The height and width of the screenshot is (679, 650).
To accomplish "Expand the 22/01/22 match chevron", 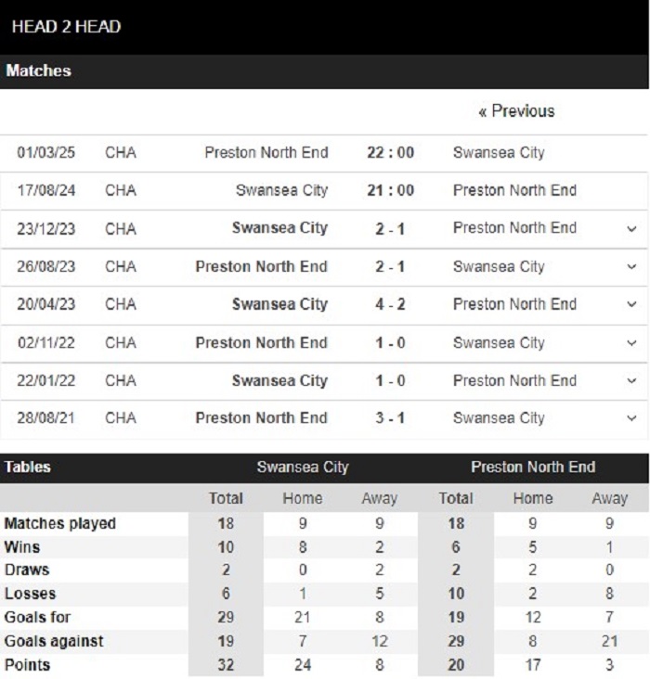I will coord(631,380).
